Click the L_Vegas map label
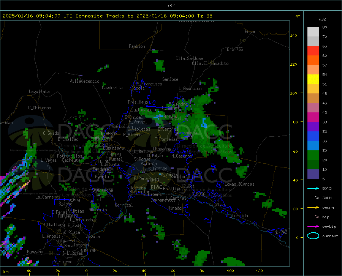The height and width of the screenshot is (276, 342). click(x=49, y=160)
